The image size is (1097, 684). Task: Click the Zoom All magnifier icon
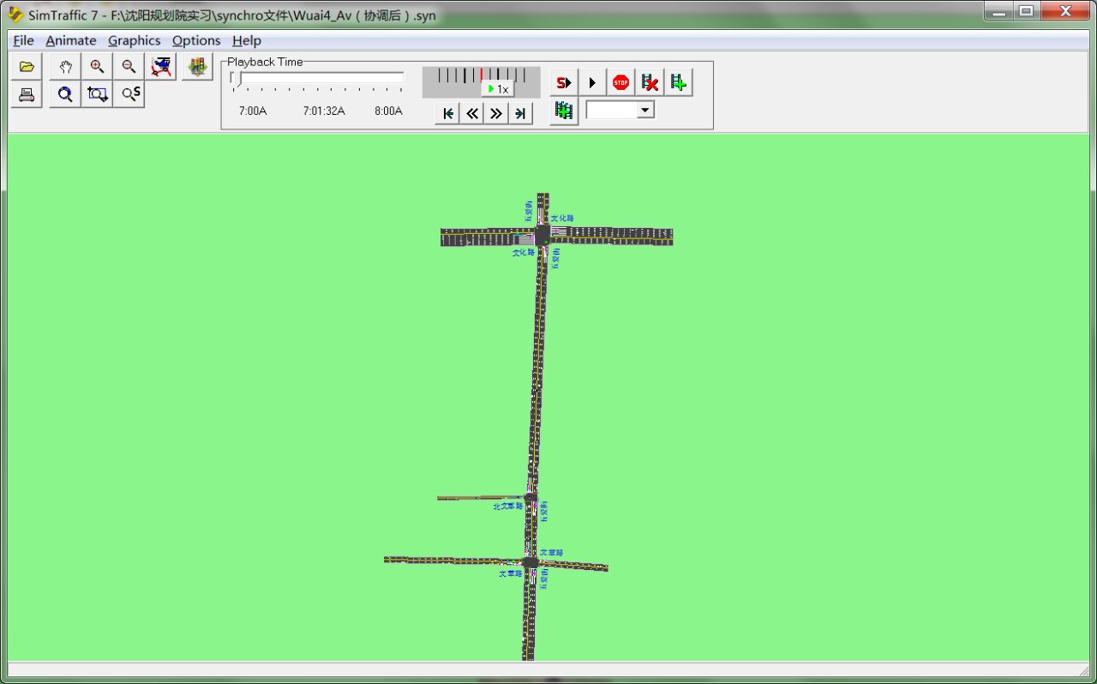(65, 94)
